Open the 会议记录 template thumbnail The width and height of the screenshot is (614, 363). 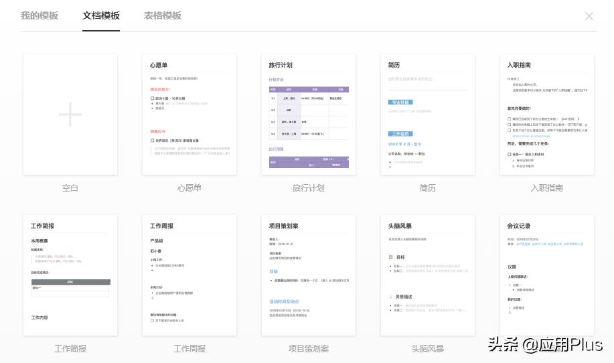point(546,275)
